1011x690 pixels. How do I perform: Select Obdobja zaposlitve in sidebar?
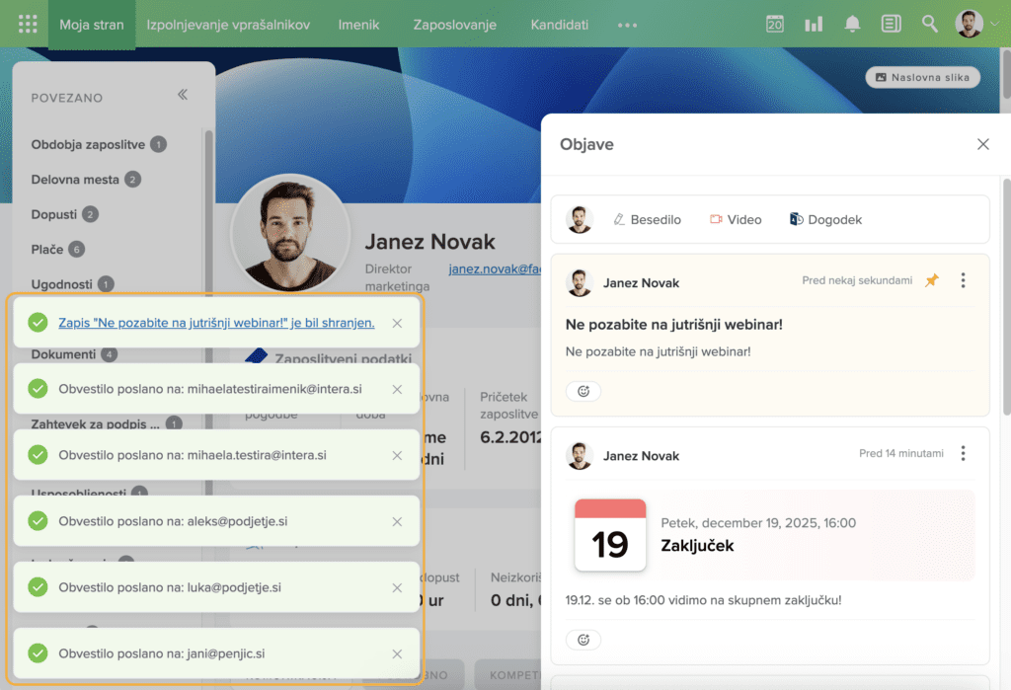[88, 144]
